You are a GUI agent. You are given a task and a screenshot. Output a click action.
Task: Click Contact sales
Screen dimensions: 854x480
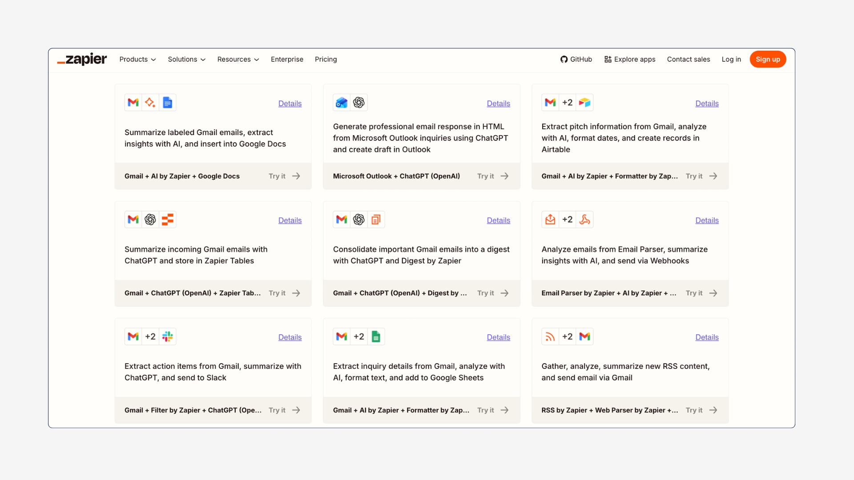click(689, 59)
